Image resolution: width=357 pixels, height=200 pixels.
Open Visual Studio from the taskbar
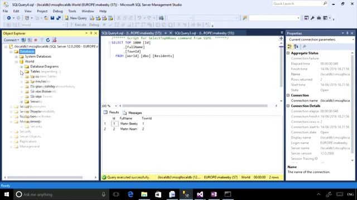coord(200,194)
